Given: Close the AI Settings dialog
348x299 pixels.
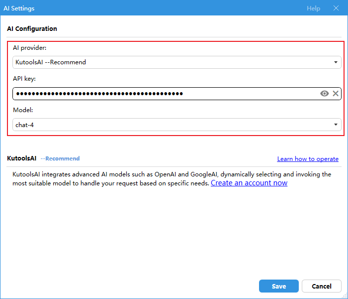Looking at the screenshot, I should [336, 8].
